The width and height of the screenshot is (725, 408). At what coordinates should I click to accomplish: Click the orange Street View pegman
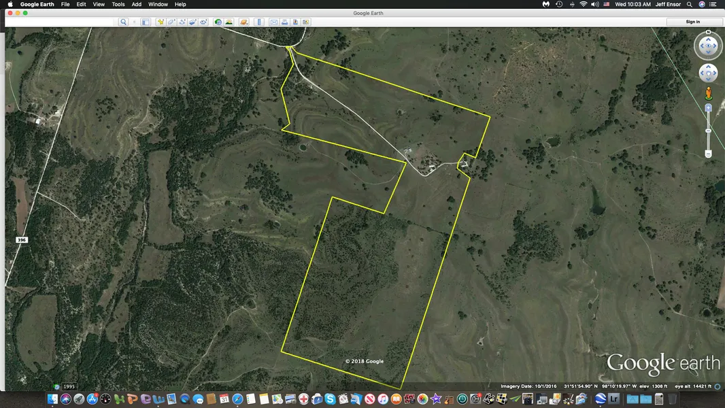(x=708, y=91)
